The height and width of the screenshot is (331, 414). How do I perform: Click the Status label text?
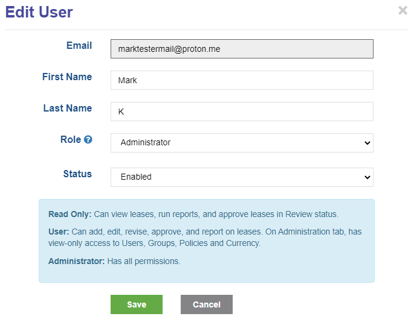(x=77, y=174)
